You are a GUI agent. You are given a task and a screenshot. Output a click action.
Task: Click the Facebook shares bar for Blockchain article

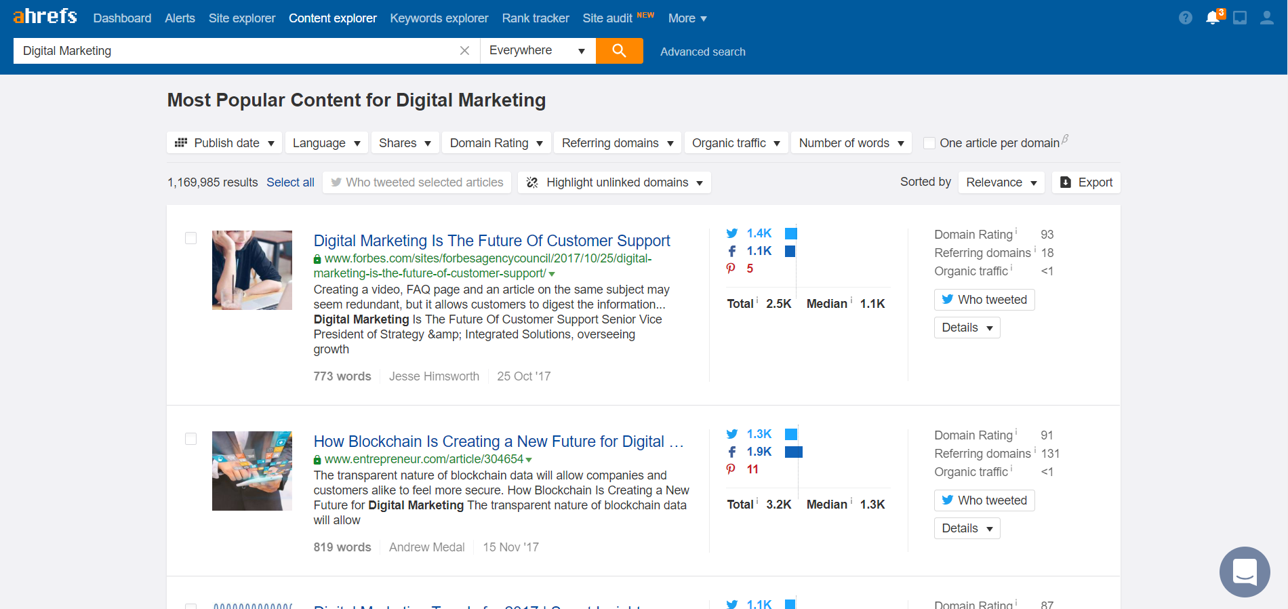coord(793,452)
